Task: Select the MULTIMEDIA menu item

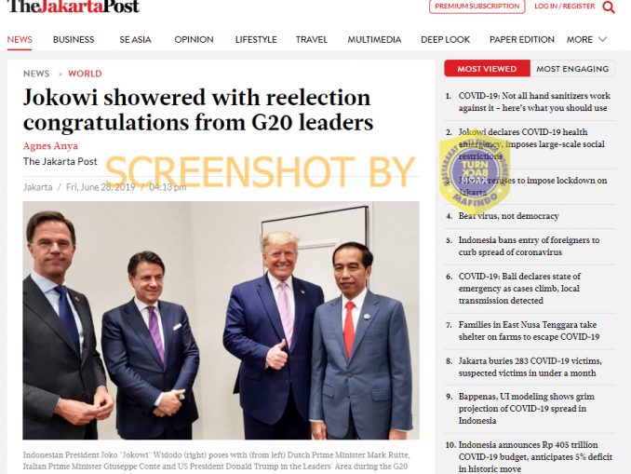Action: (x=374, y=39)
